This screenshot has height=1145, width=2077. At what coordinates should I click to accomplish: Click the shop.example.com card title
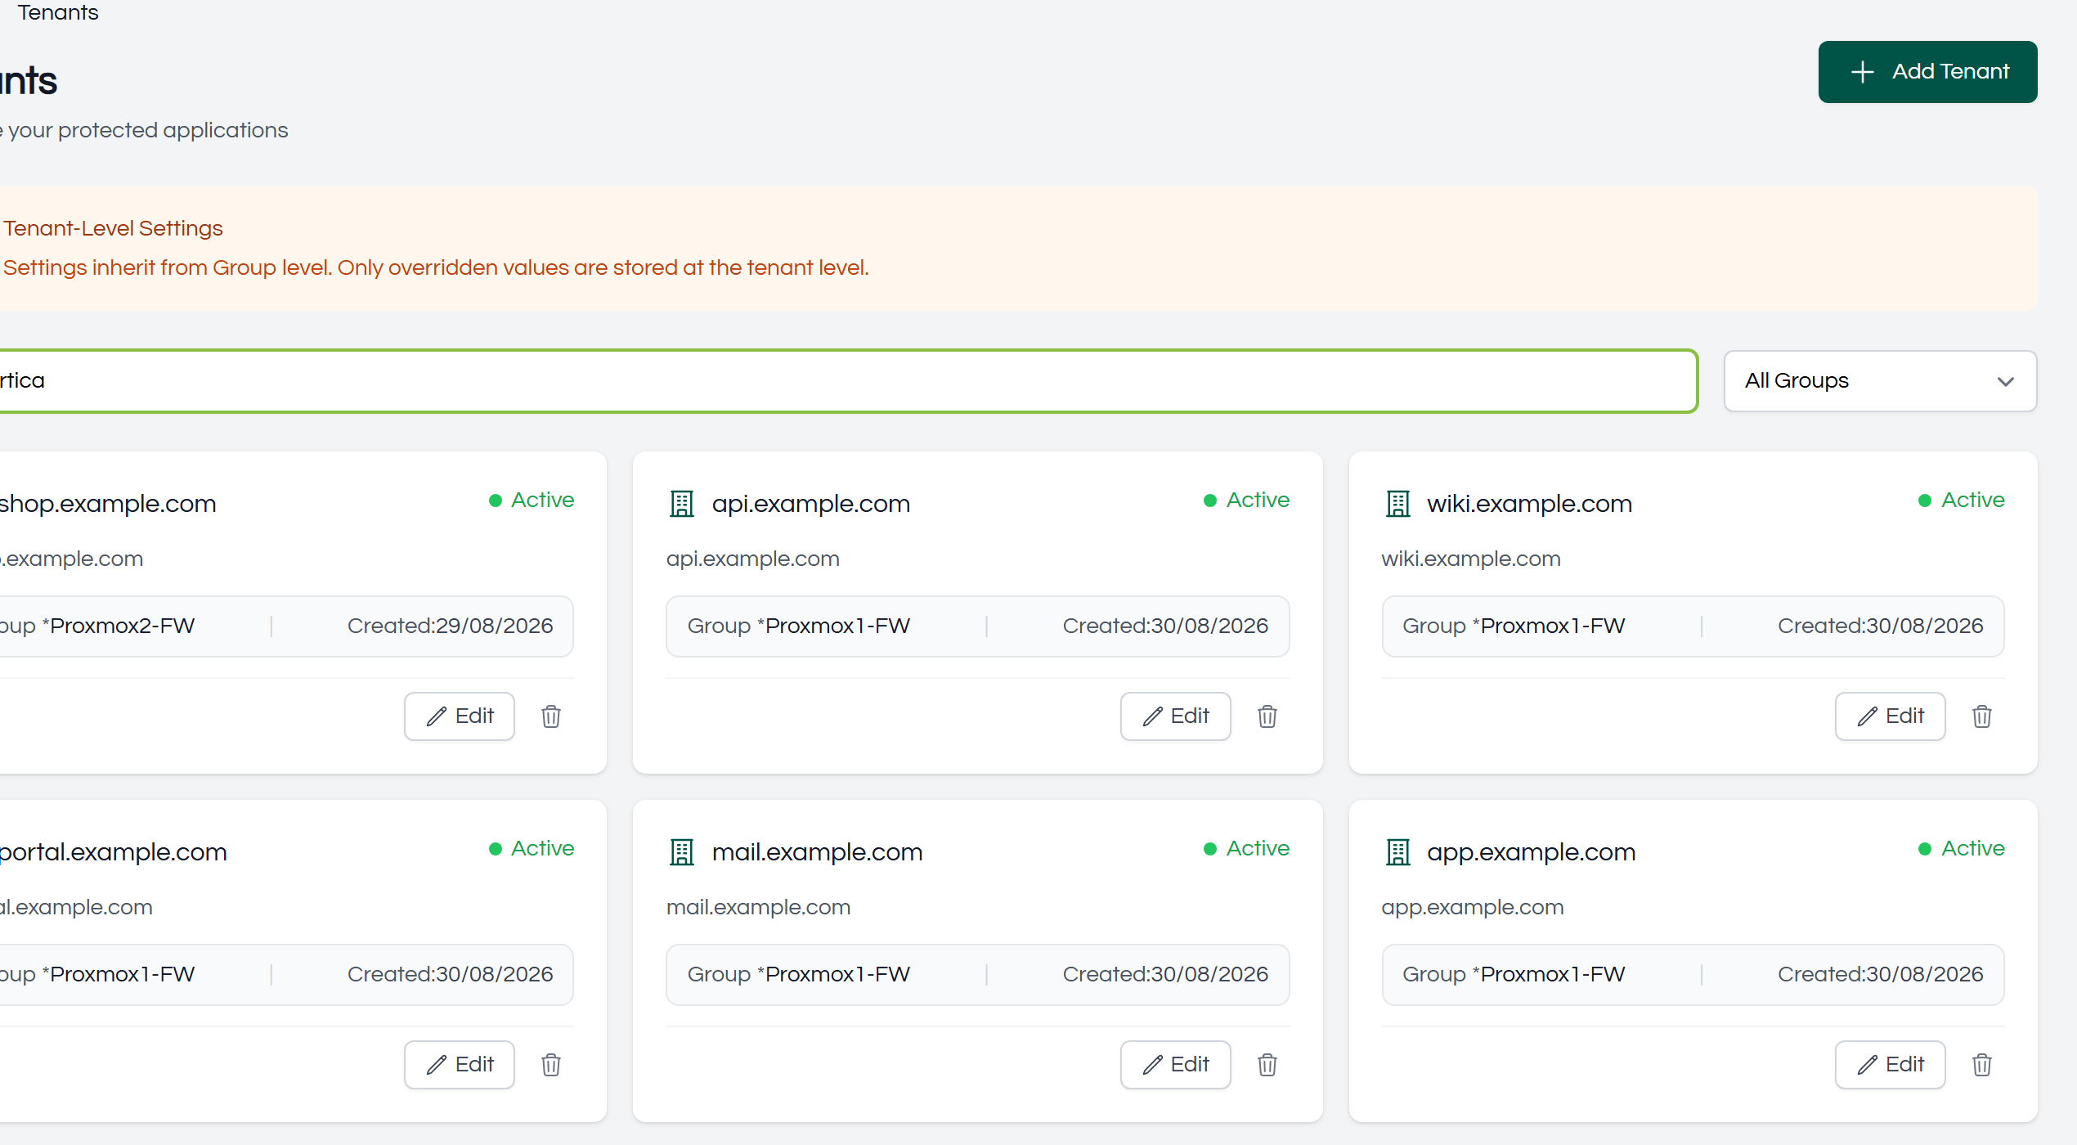(108, 504)
